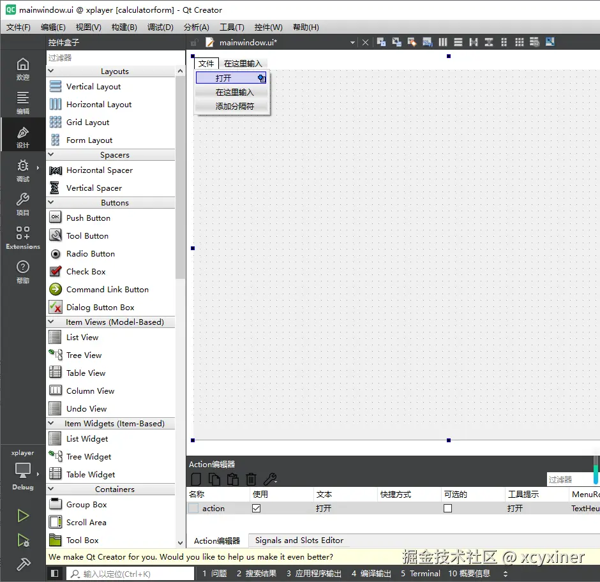Image resolution: width=600 pixels, height=582 pixels.
Task: Select the 打开 menu item in form
Action: coord(230,78)
